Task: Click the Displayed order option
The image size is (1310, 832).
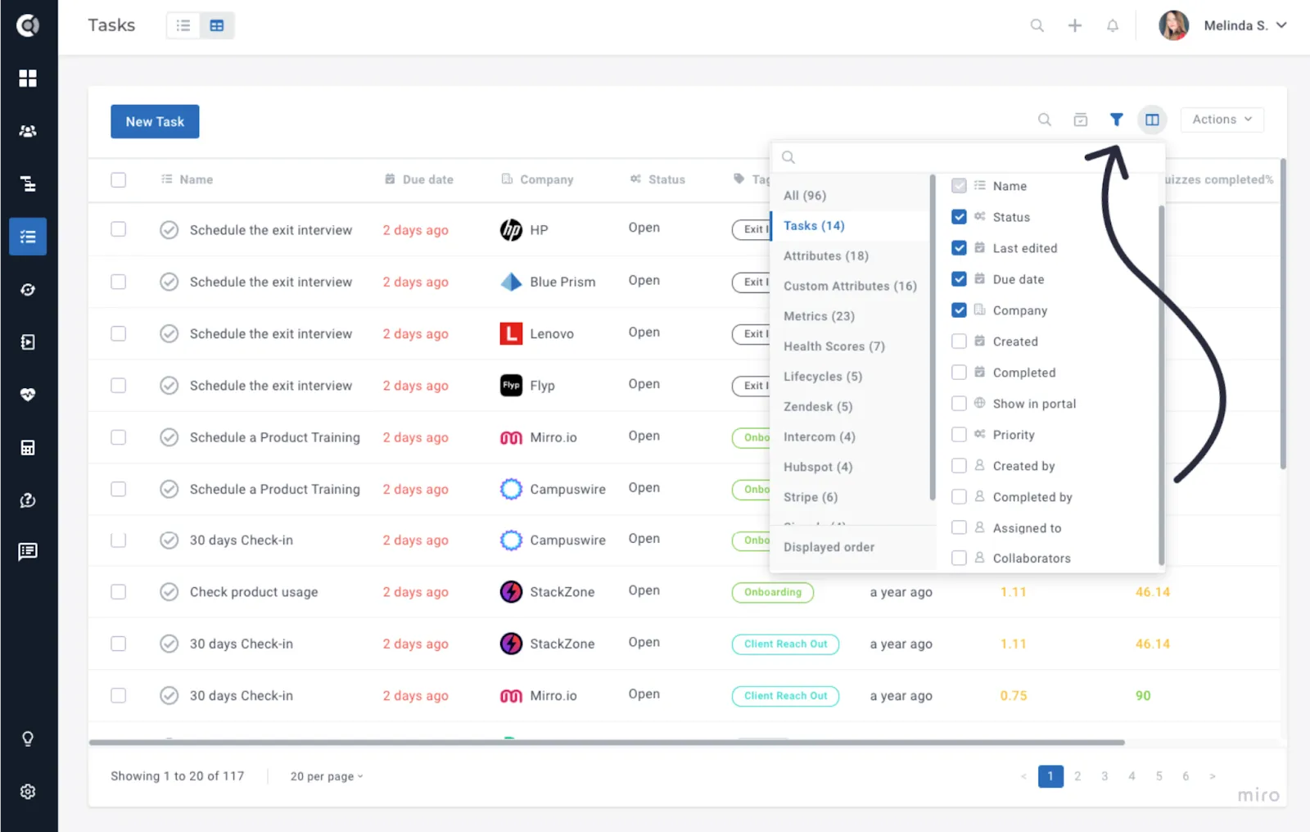Action: pos(829,547)
